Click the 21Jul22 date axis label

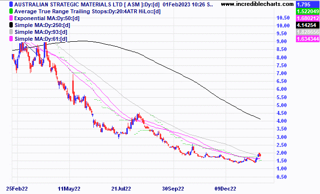[x=121, y=189]
